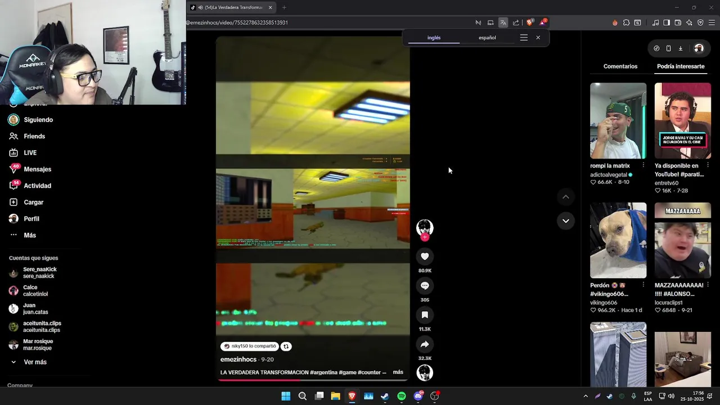Toggle the browser sidebar panel icon

[x=667, y=22]
